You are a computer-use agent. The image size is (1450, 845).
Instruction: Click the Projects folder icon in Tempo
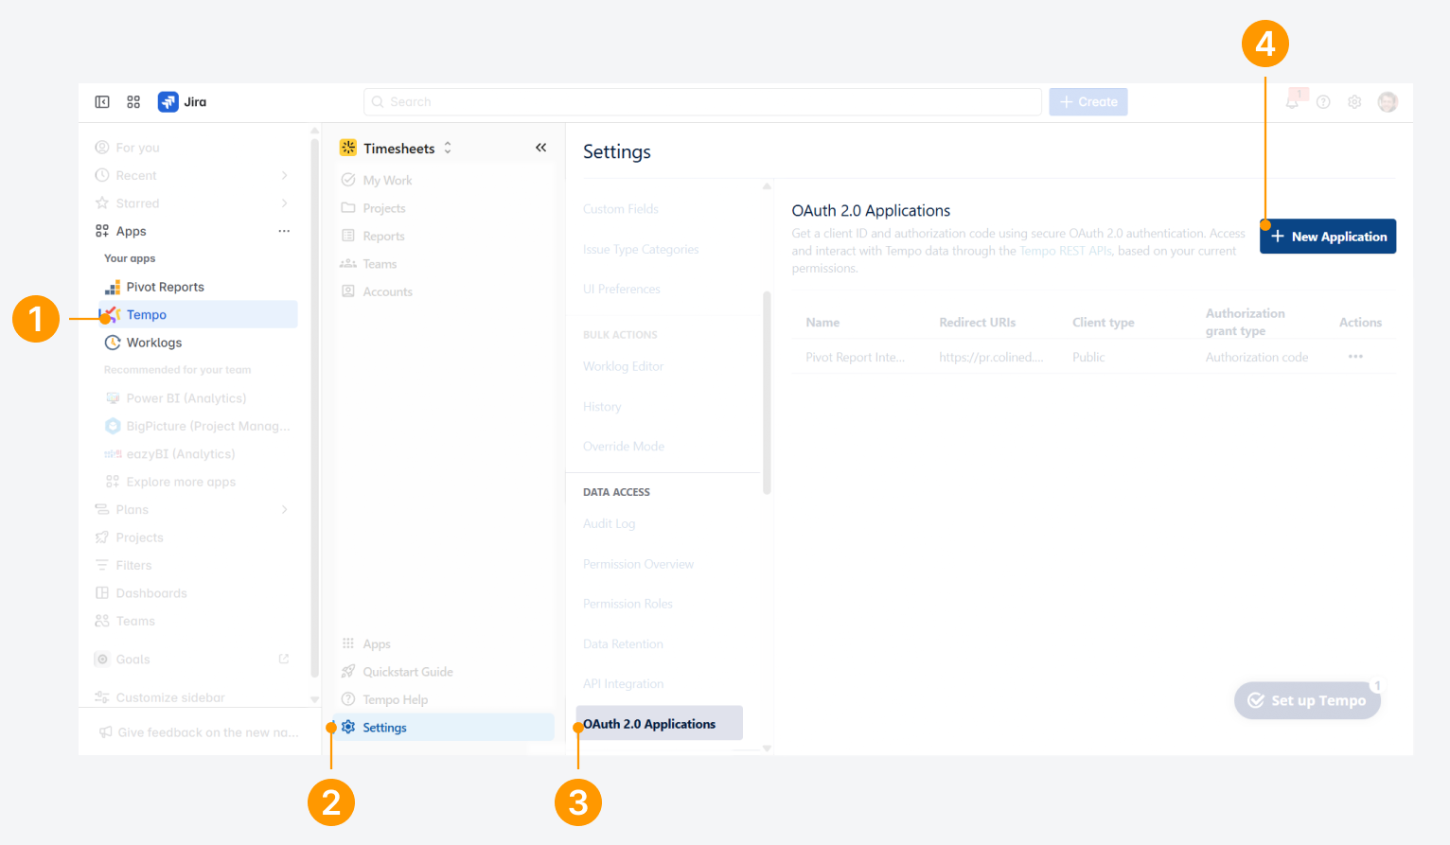348,208
